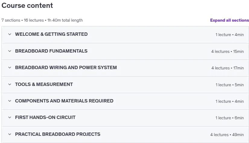Click Expand all sections link

coord(229,20)
